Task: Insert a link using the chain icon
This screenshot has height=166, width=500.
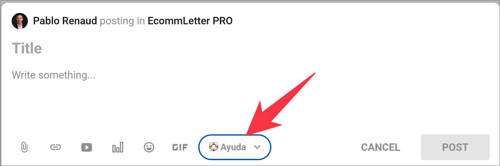Action: click(x=55, y=148)
